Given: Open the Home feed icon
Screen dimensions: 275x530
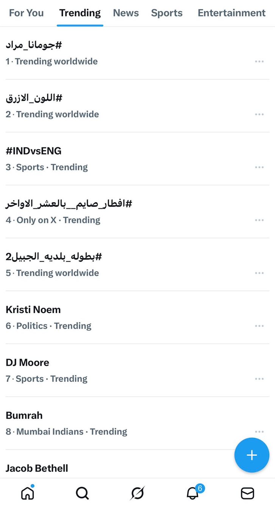Looking at the screenshot, I should tap(27, 493).
